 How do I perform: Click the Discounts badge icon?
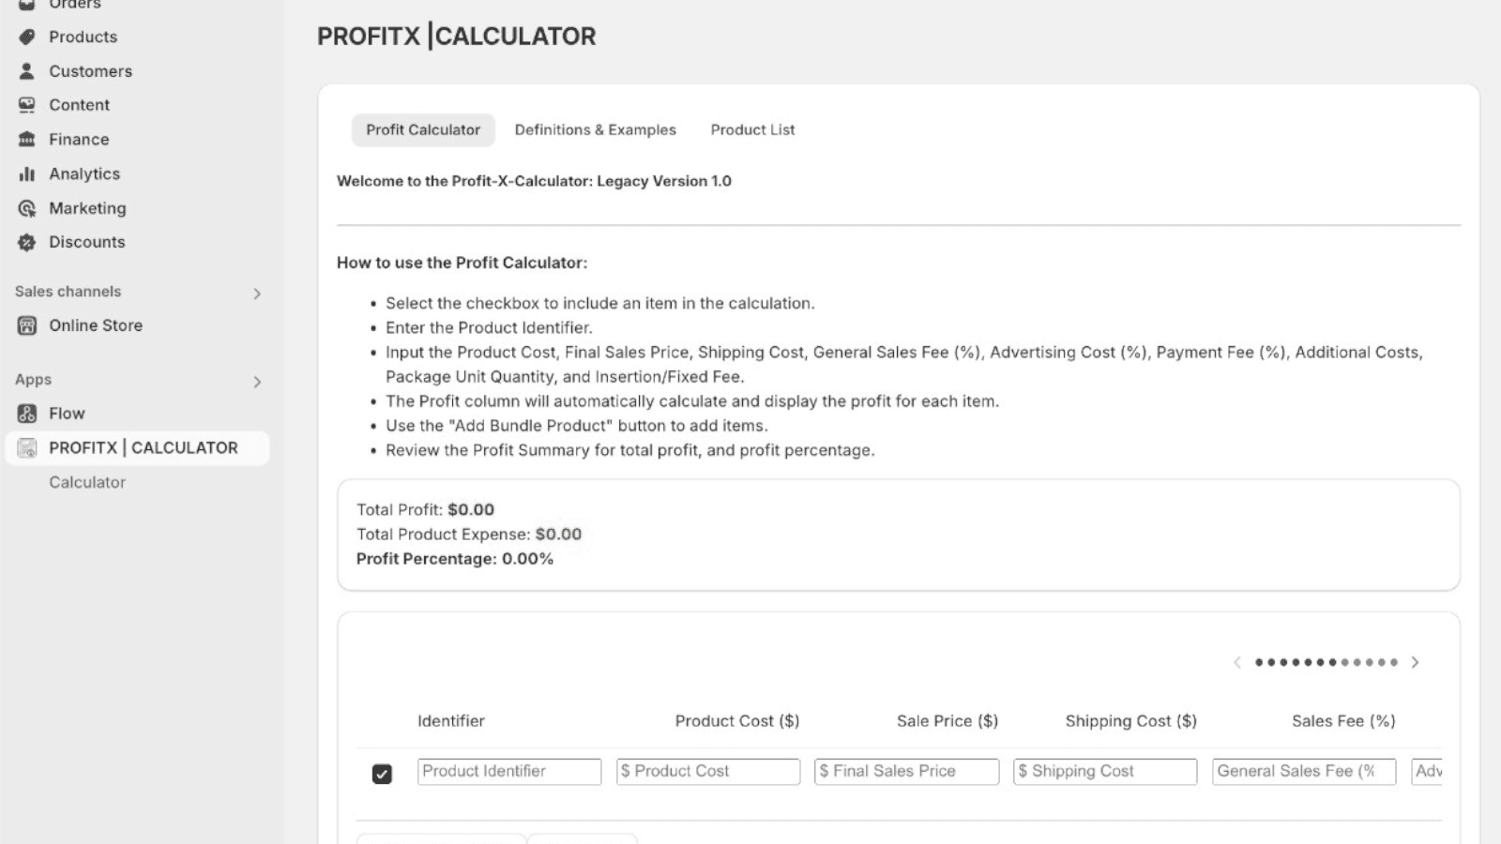(27, 242)
